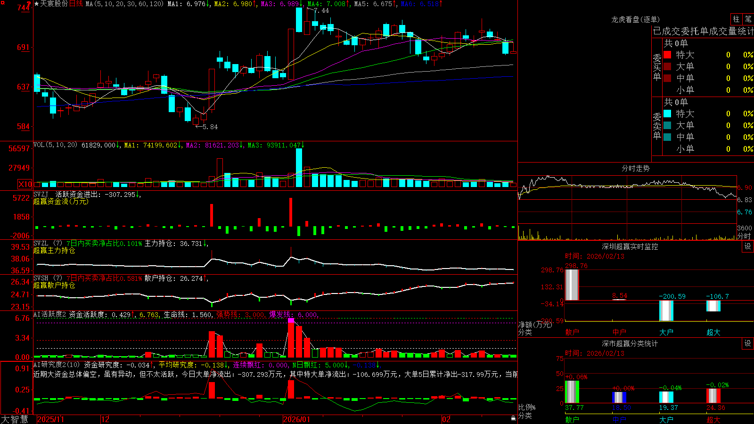The height and width of the screenshot is (424, 754).
Task: Click the red question mark help icon
Action: [29, 4]
